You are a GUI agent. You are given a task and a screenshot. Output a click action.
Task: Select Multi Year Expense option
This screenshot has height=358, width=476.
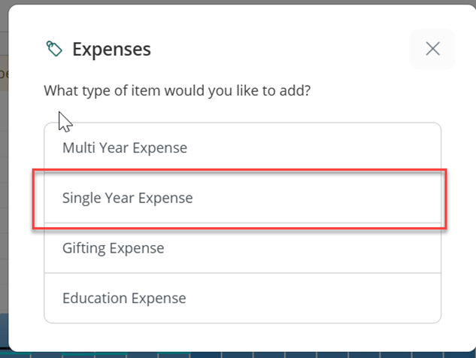pos(243,148)
